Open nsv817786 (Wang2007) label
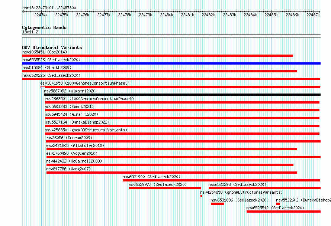 tap(68, 169)
